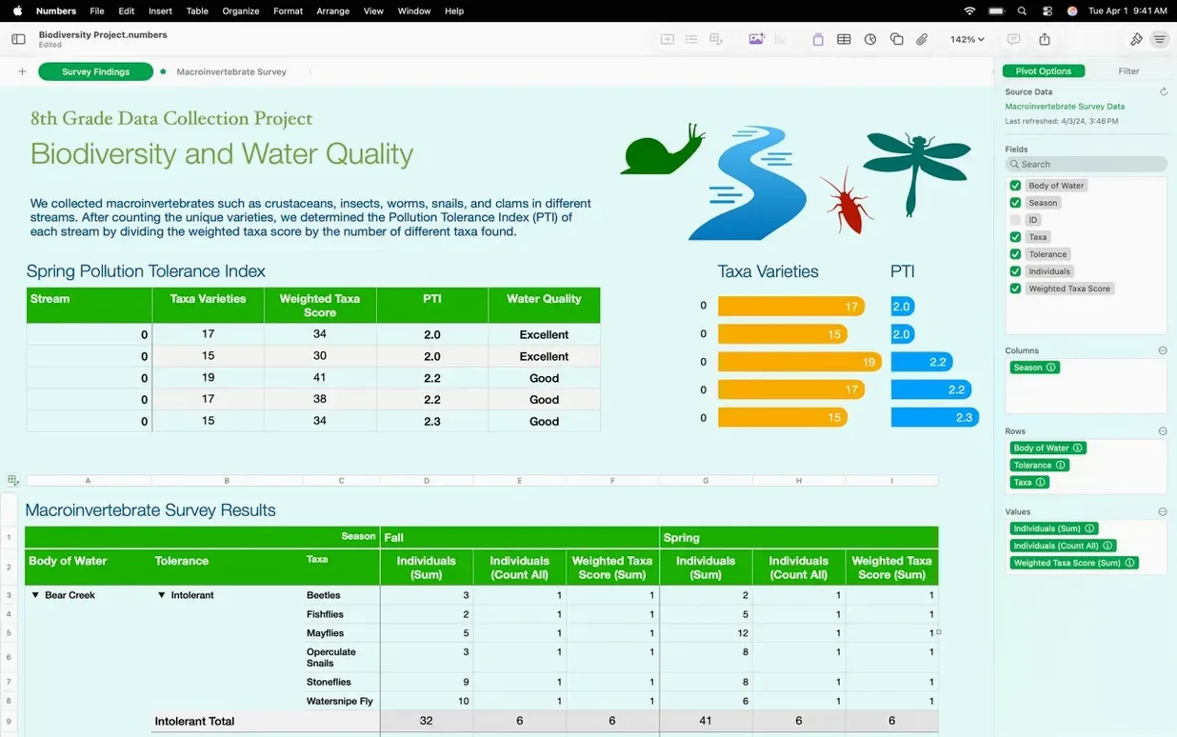Refresh pivot table source data

(x=1164, y=92)
